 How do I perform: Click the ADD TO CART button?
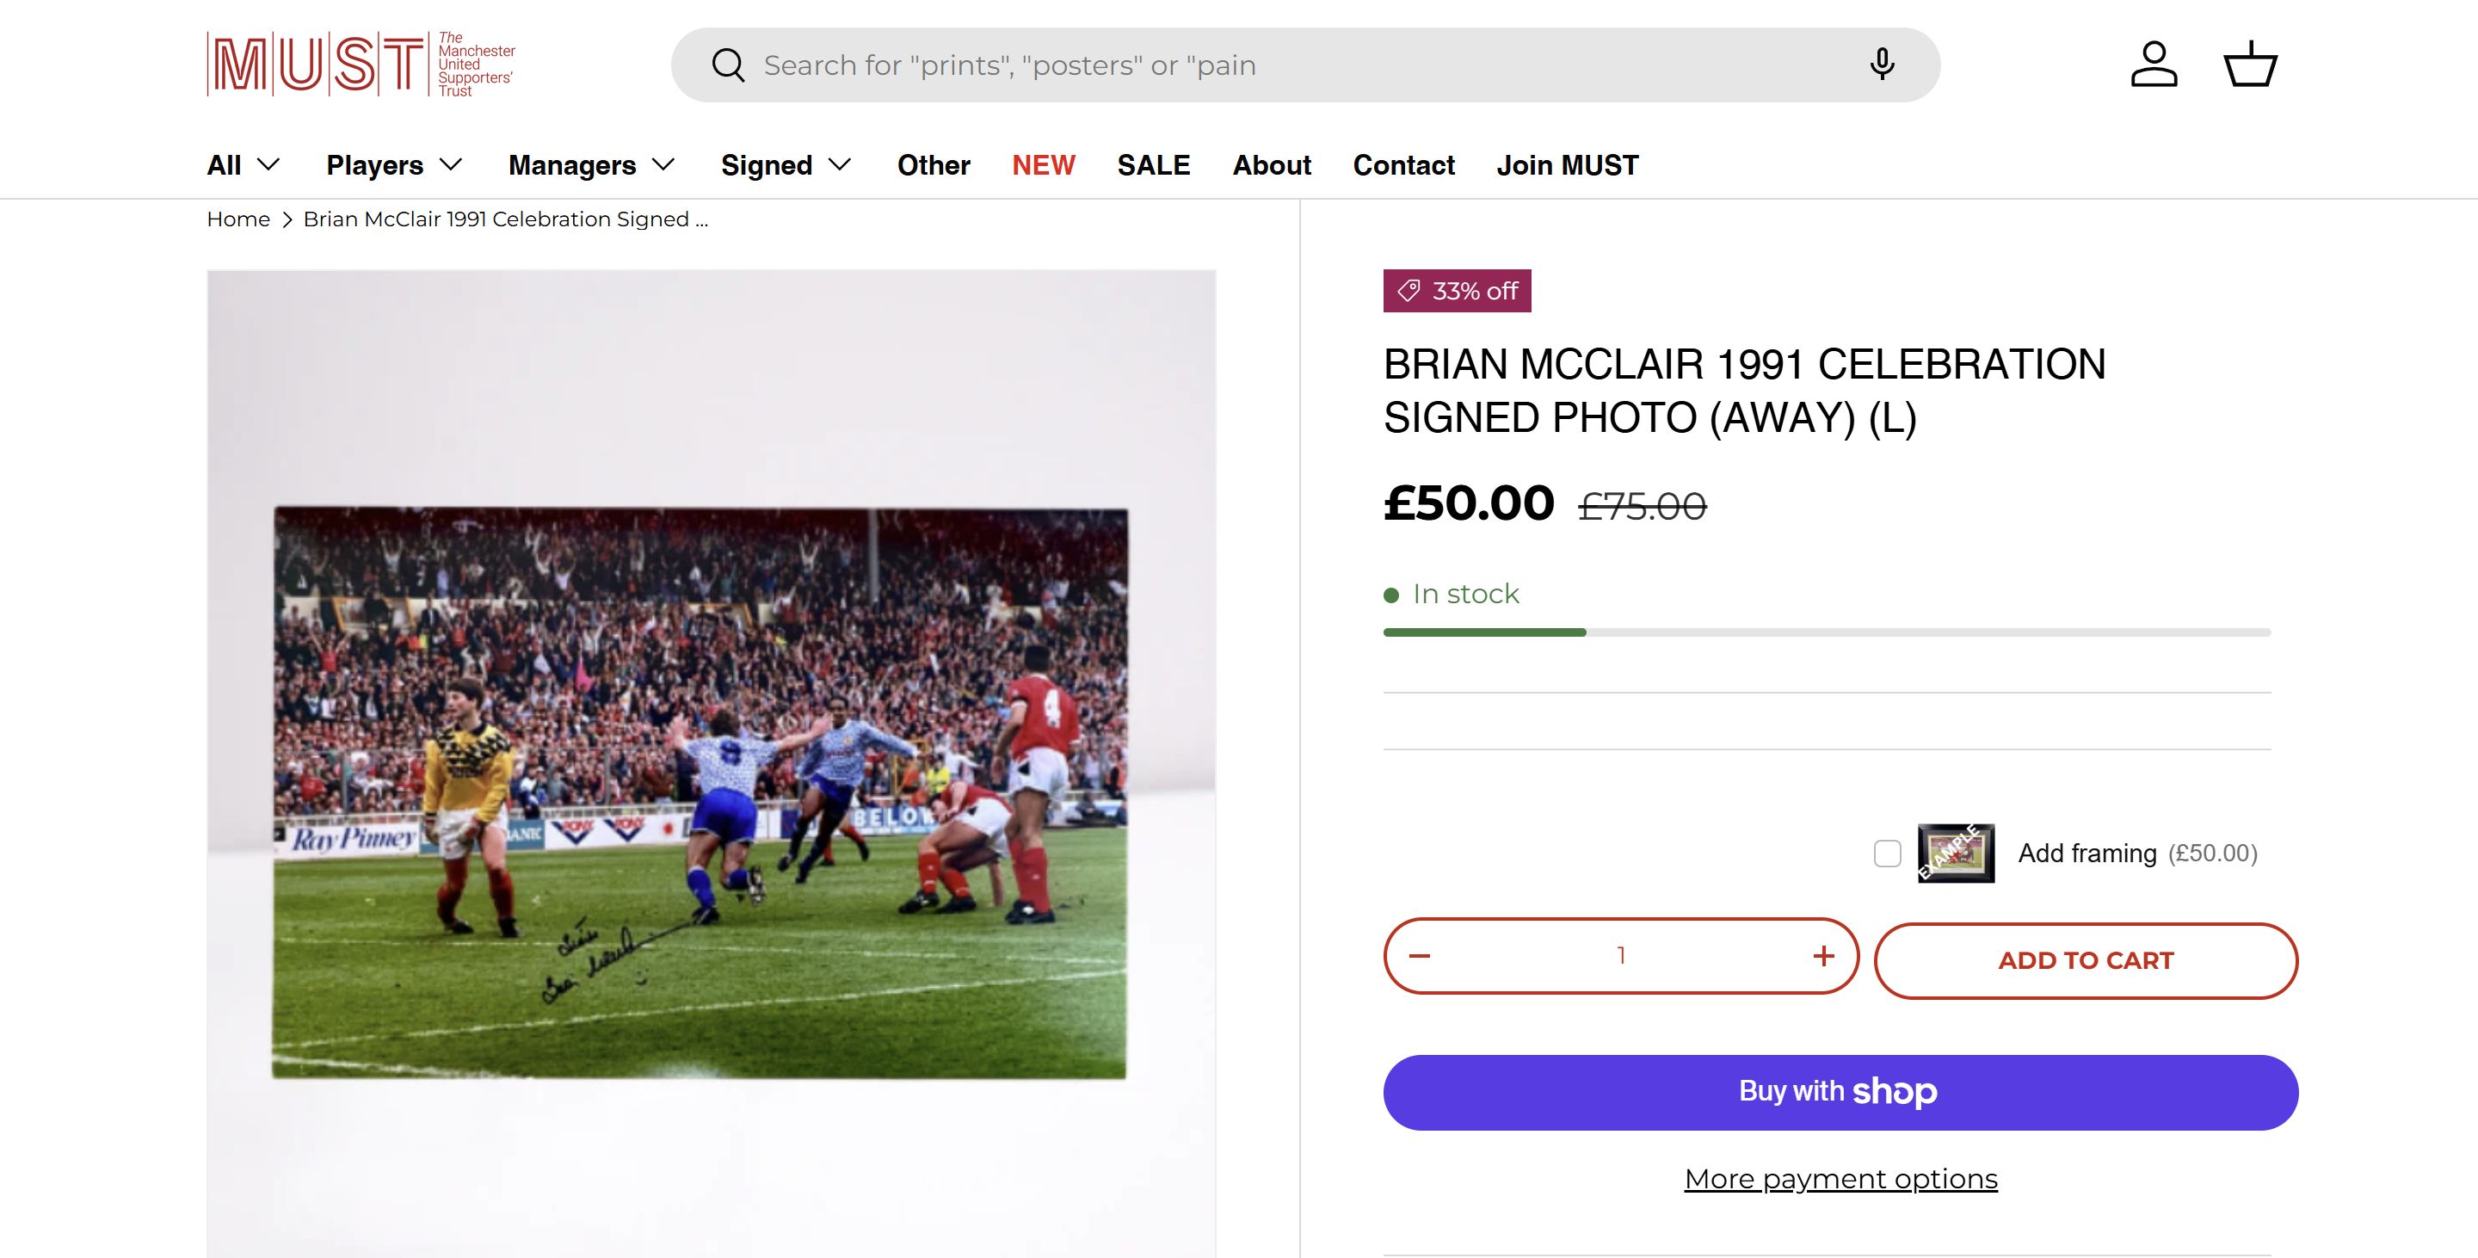click(x=2086, y=961)
